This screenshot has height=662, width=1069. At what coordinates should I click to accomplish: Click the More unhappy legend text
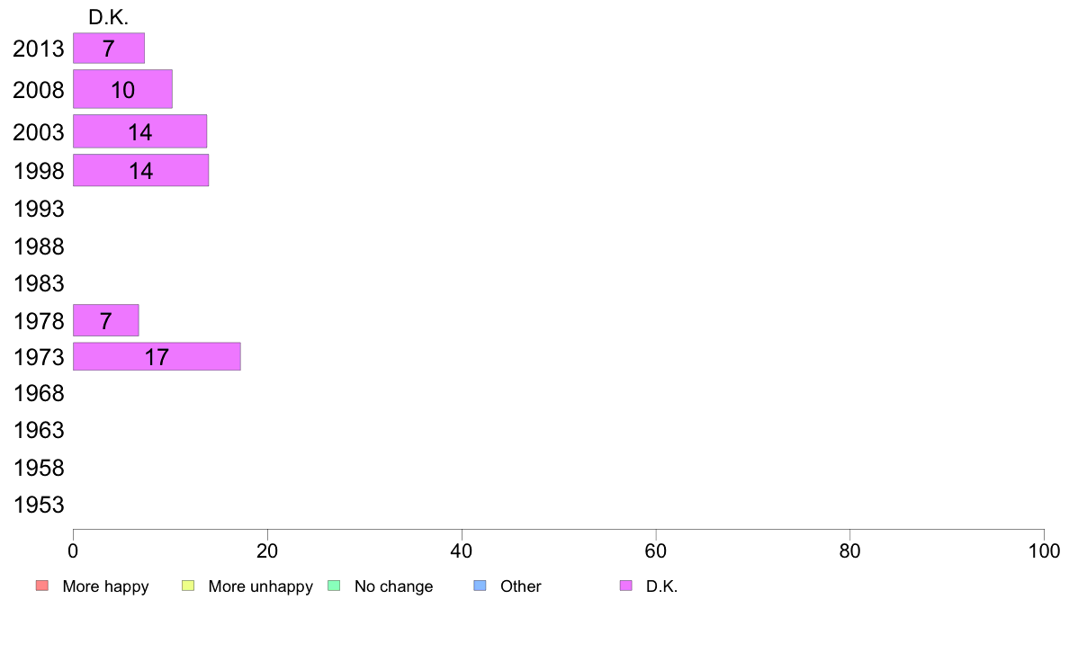pos(260,586)
